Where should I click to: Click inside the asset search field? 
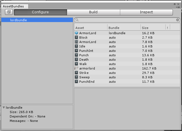127,20
